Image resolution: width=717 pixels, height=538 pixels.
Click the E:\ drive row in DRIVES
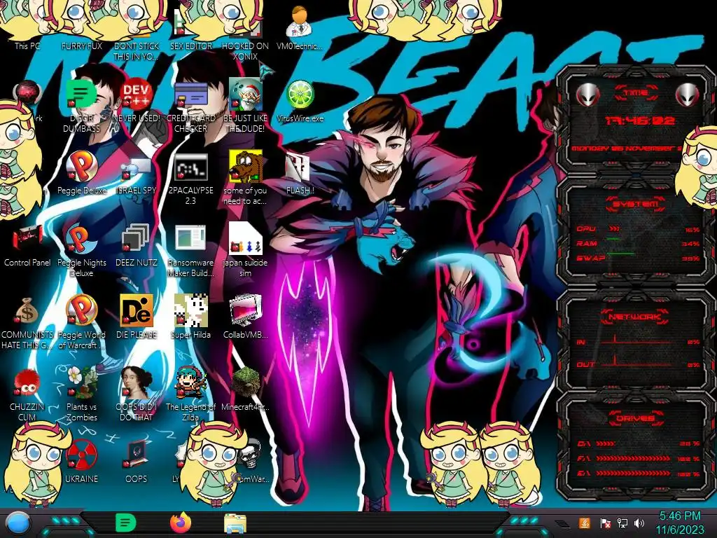point(639,474)
